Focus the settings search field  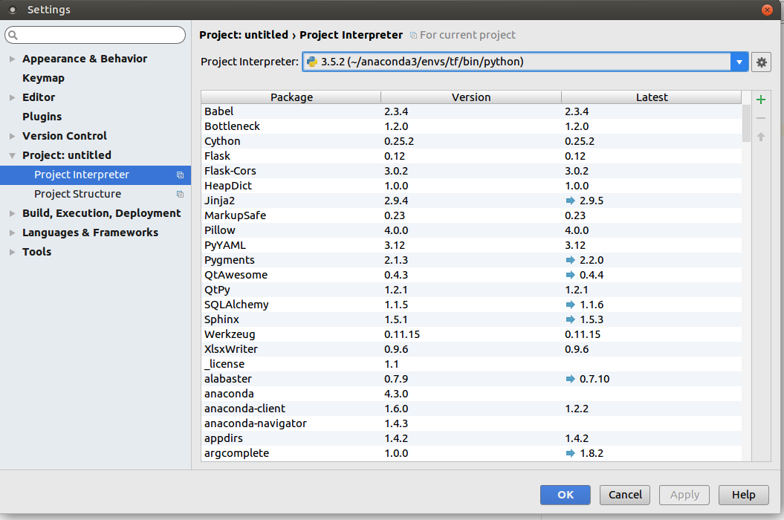(x=95, y=35)
